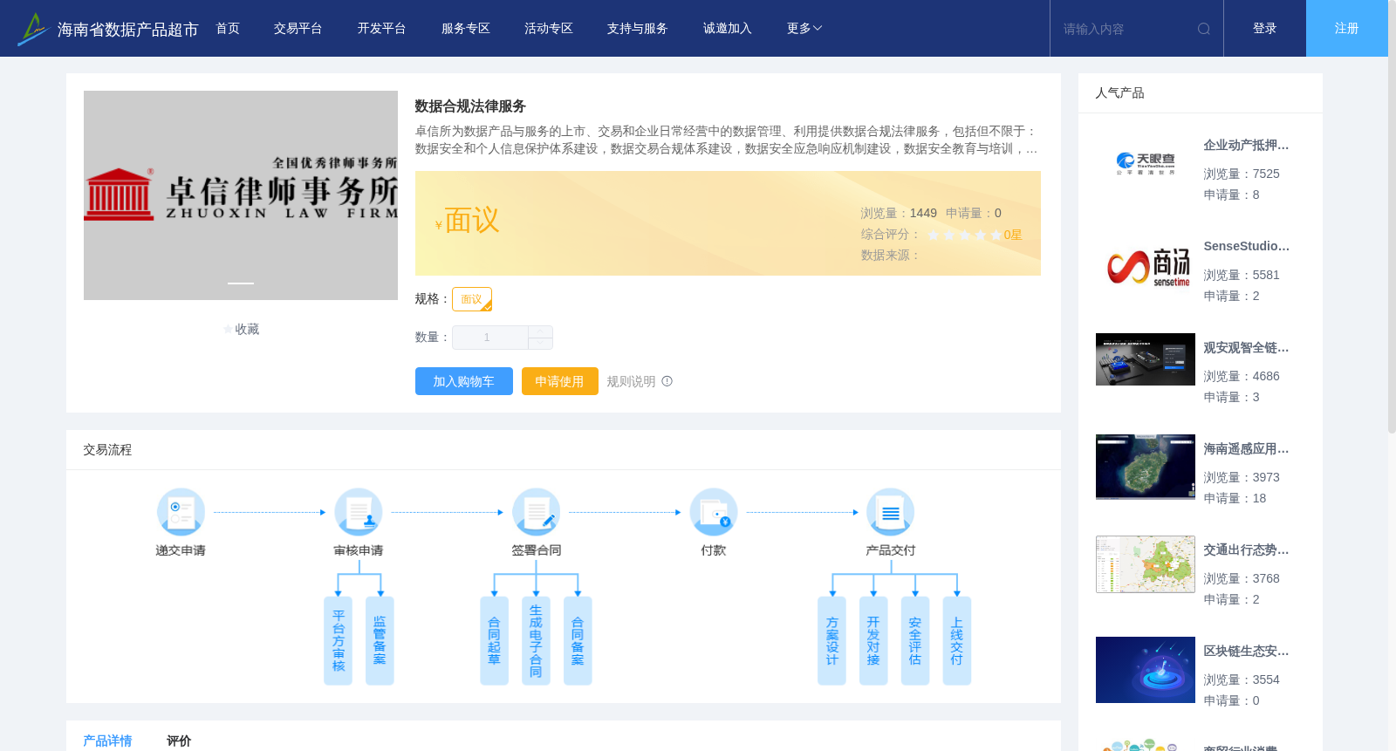Click the 递交申请 step icon
1396x751 pixels.
click(181, 512)
